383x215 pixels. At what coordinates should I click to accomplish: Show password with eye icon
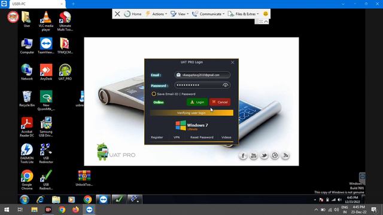pos(225,85)
